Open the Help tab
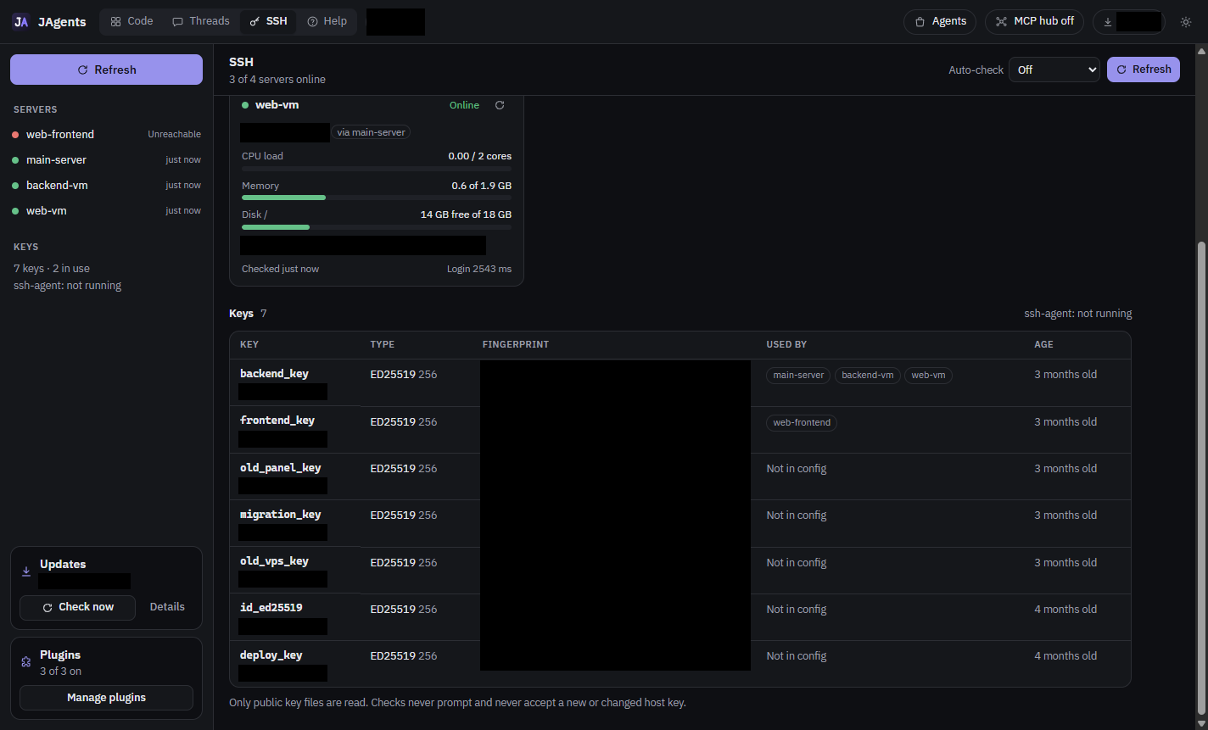This screenshot has height=730, width=1208. pos(327,21)
